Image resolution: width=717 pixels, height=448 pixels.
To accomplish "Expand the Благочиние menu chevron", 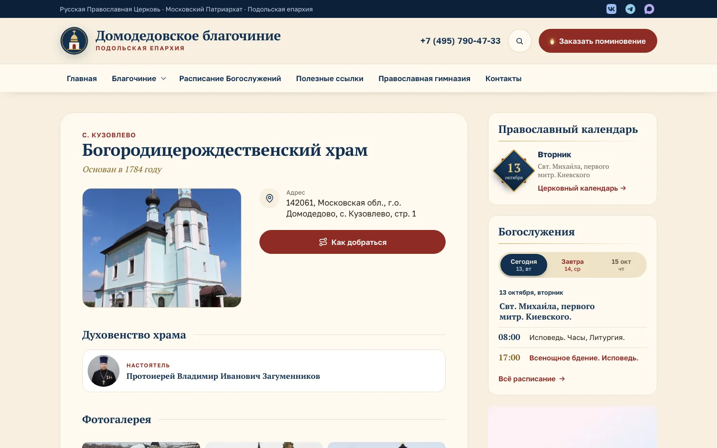I will [163, 79].
